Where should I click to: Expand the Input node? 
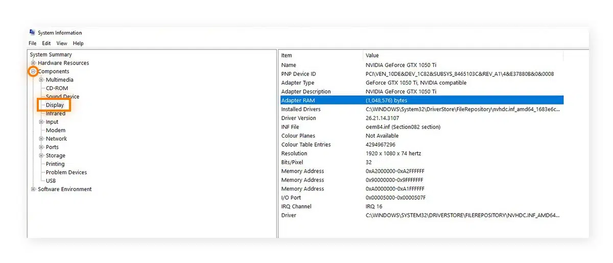coord(41,122)
